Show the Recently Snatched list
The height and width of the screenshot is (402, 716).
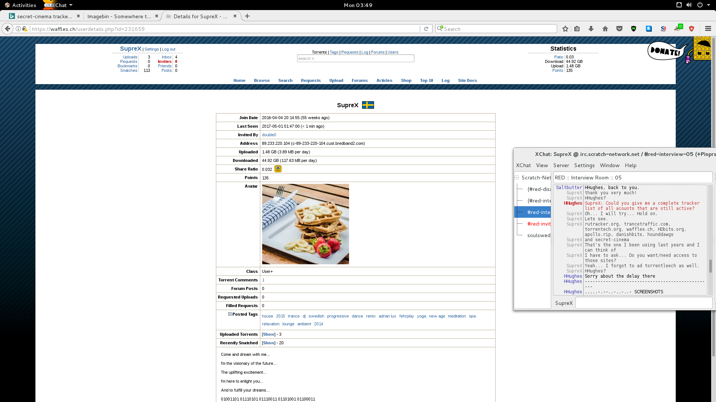tap(268, 343)
